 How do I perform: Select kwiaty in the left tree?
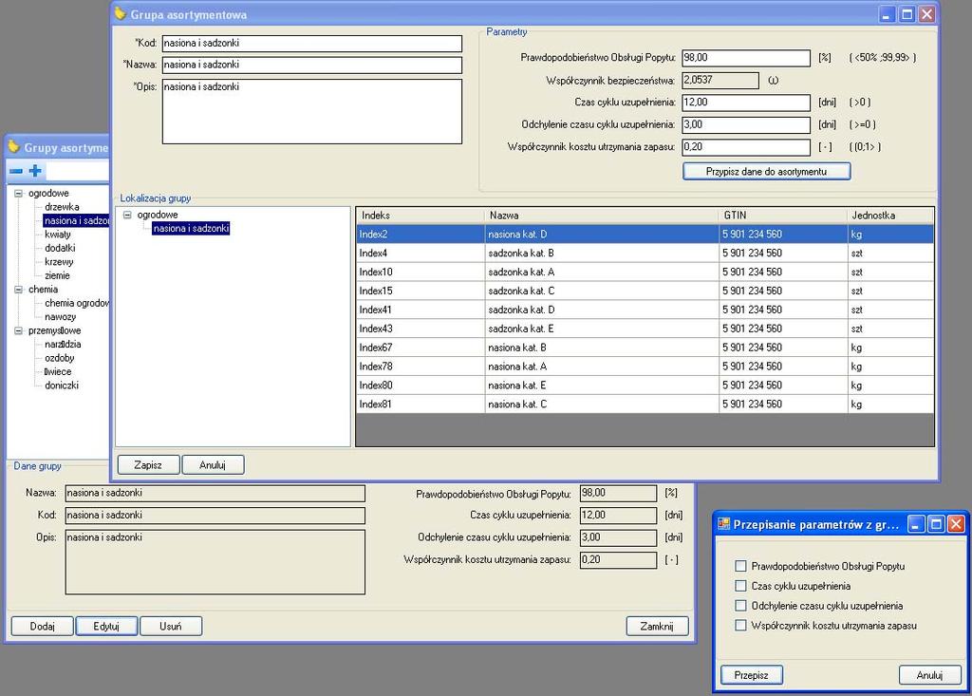(x=58, y=235)
